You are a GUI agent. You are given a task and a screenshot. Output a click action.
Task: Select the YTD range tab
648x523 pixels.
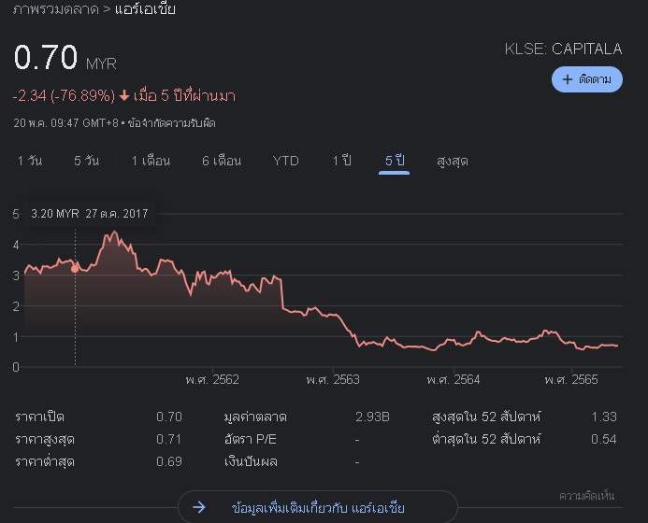[x=285, y=161]
